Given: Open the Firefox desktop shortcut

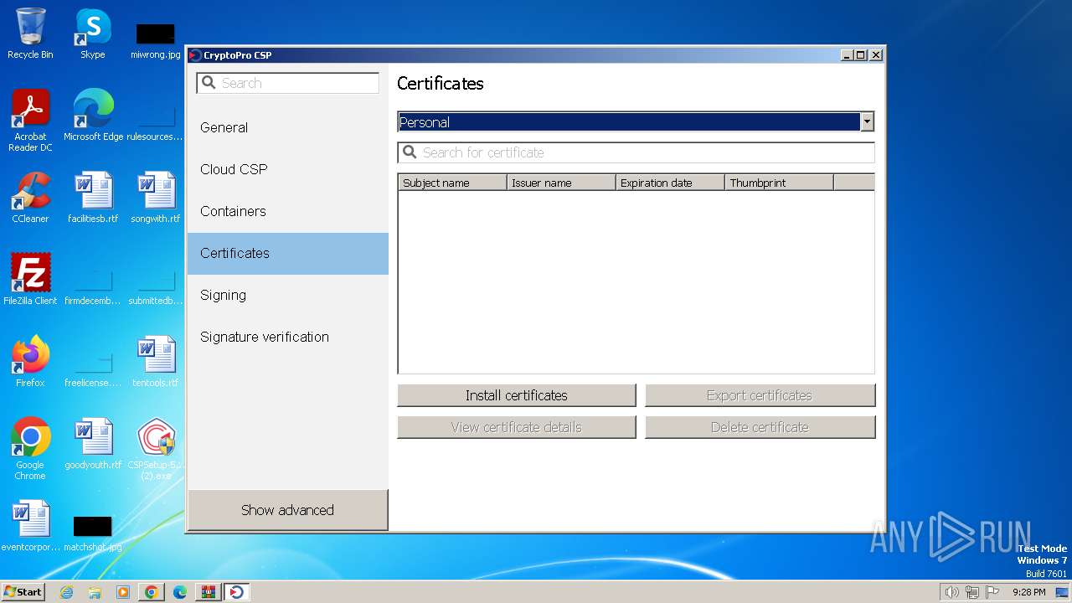Looking at the screenshot, I should pos(30,362).
